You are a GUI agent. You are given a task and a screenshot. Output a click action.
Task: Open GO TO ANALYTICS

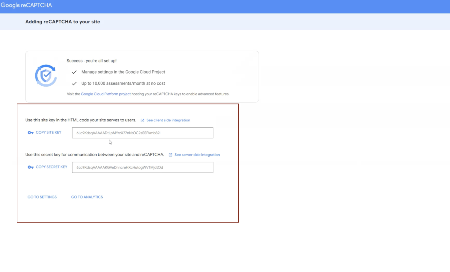pyautogui.click(x=87, y=197)
